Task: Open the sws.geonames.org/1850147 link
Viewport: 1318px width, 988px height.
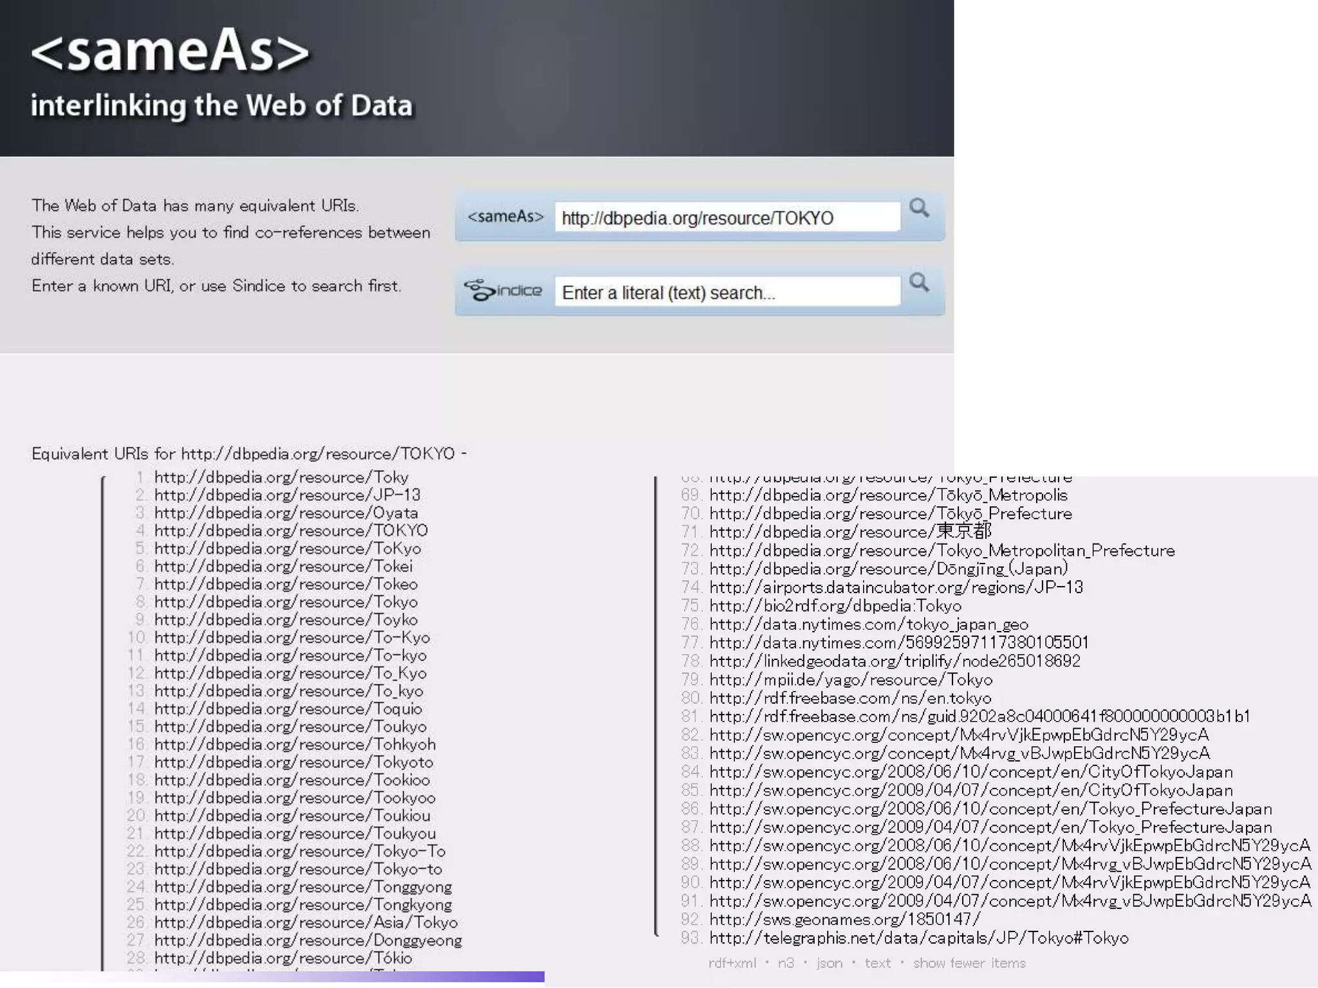Action: click(844, 919)
